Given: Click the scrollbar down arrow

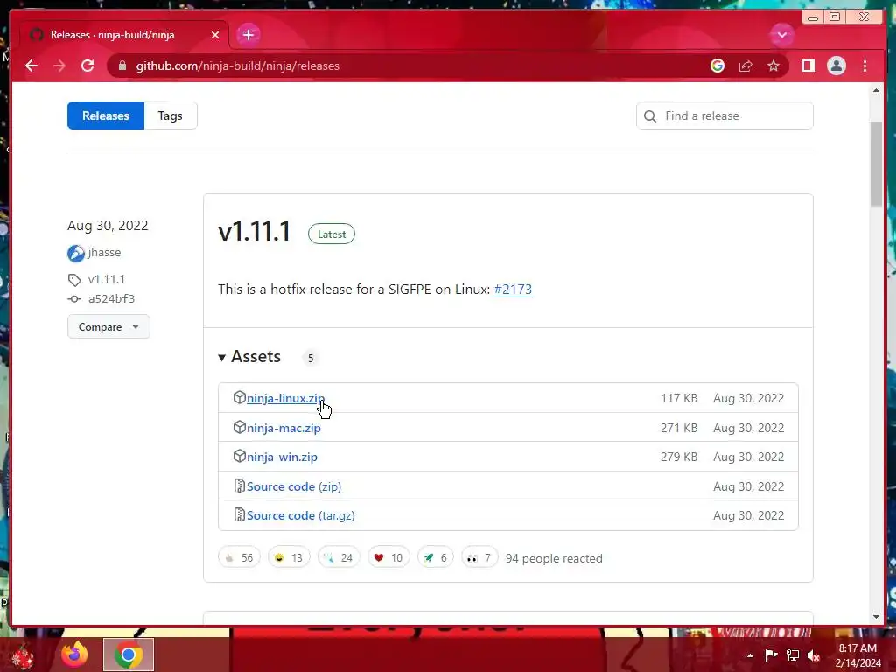Looking at the screenshot, I should tap(876, 617).
